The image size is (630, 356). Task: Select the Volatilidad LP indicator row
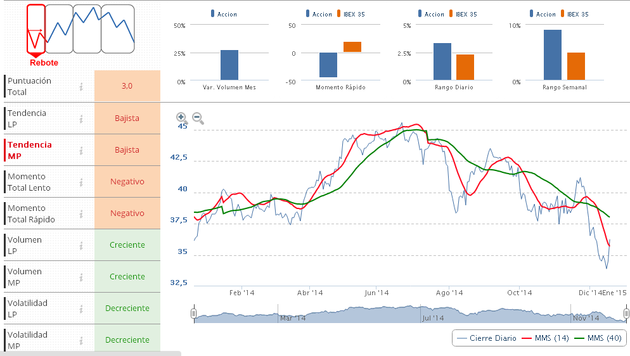[39, 308]
